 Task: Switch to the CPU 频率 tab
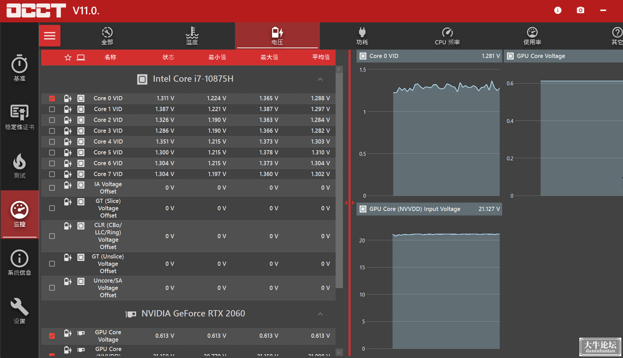pos(447,36)
